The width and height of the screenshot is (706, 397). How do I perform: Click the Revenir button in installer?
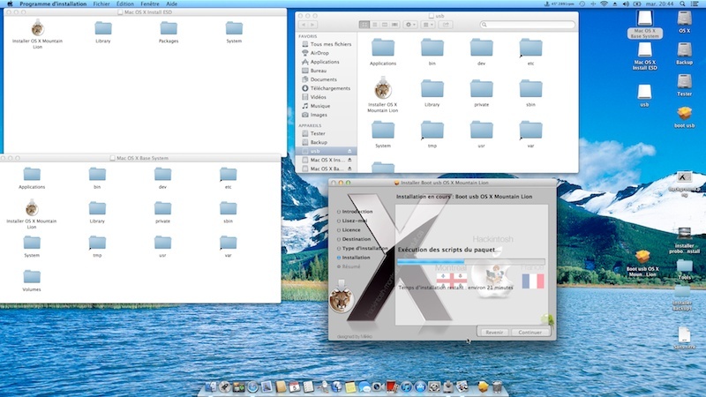[x=494, y=333]
